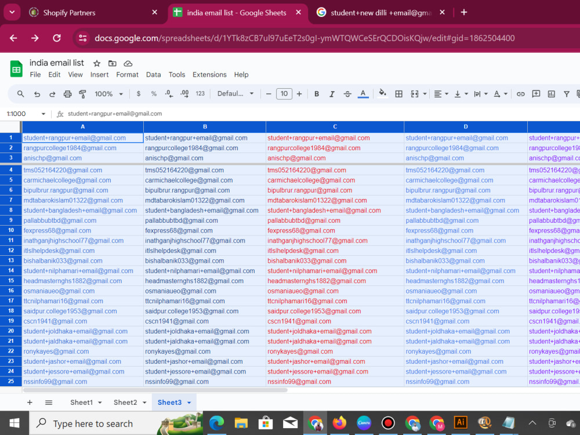Toggle bold formatting
This screenshot has height=435, width=580.
pyautogui.click(x=317, y=94)
